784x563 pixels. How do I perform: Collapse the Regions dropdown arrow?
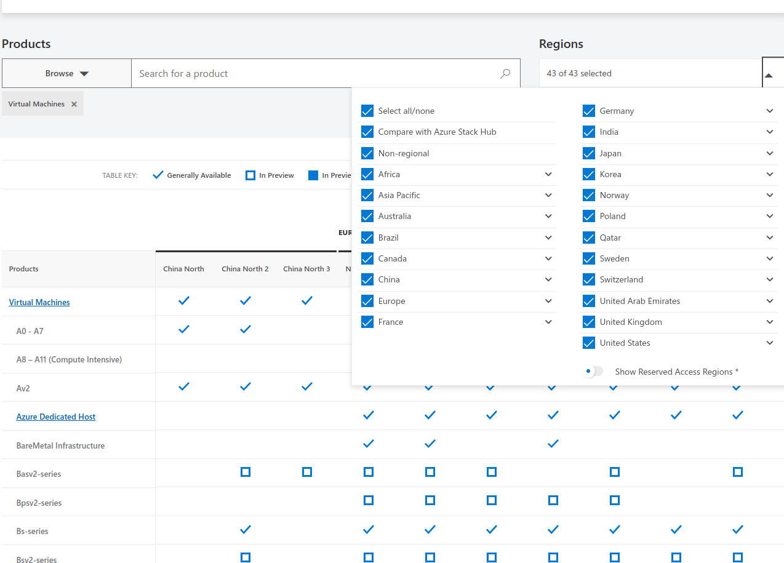(x=769, y=75)
